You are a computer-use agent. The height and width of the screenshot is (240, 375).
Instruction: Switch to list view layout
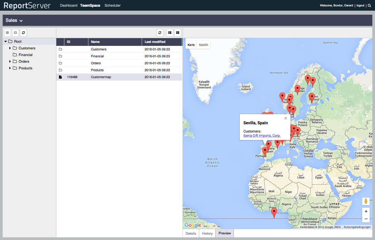[x=170, y=33]
